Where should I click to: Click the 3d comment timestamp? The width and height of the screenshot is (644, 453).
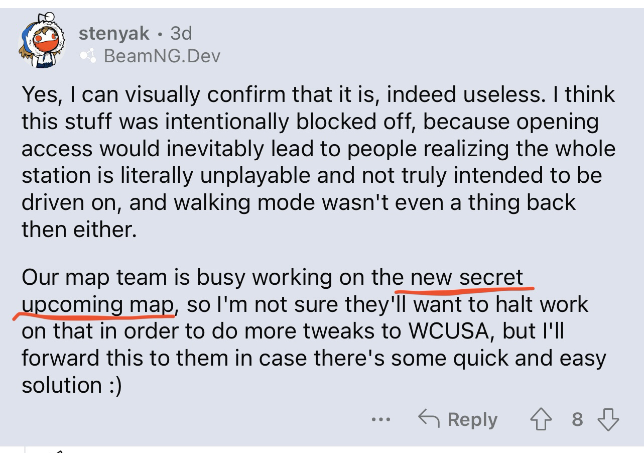click(x=181, y=34)
